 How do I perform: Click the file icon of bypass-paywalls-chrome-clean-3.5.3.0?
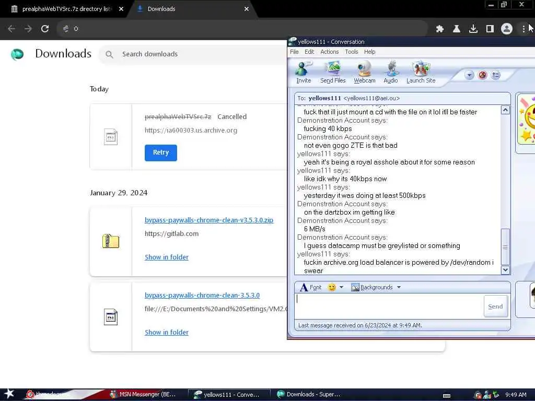point(111,317)
